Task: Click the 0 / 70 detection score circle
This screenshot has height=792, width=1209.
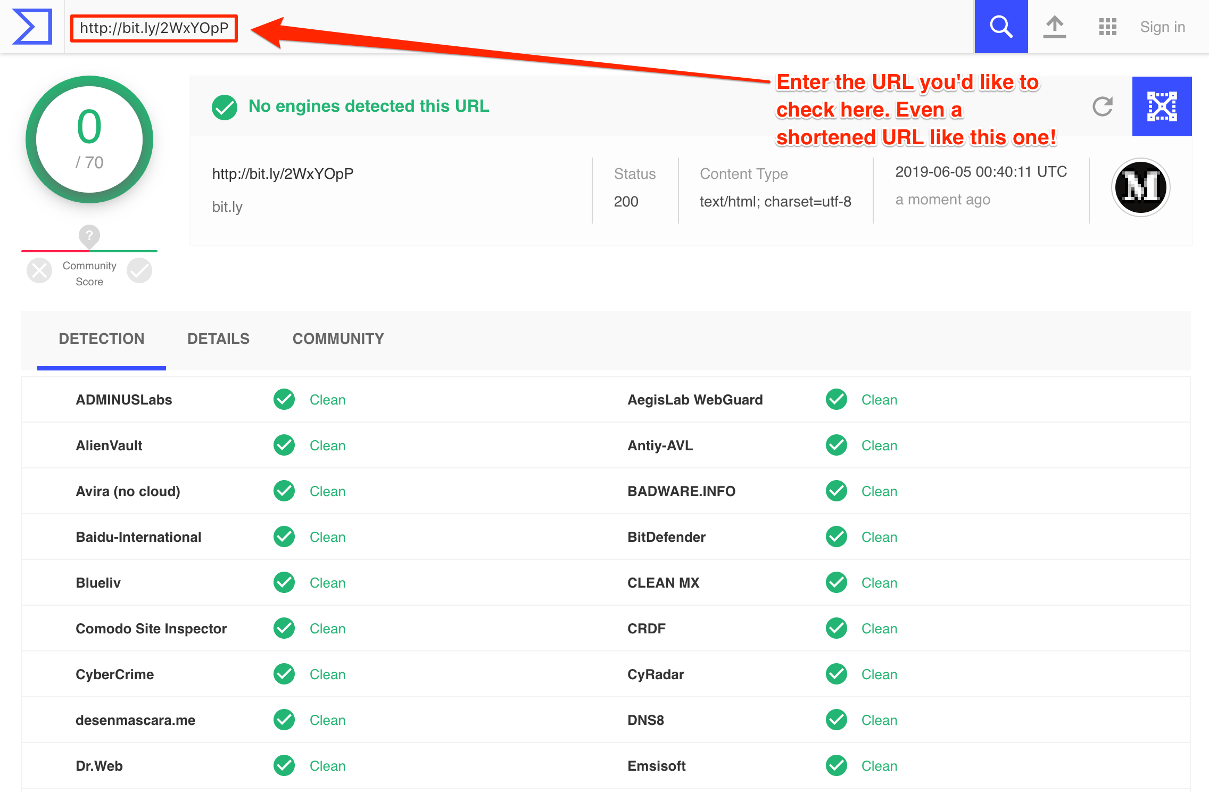Action: coord(89,139)
